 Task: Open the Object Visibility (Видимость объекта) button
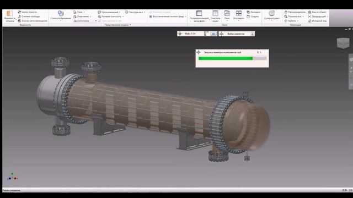(x=10, y=16)
